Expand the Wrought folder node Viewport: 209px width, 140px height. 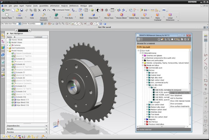(149, 102)
